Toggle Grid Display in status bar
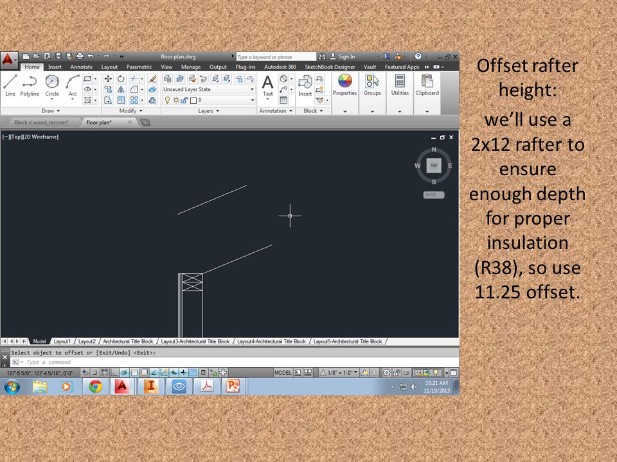The width and height of the screenshot is (617, 462). (x=104, y=372)
